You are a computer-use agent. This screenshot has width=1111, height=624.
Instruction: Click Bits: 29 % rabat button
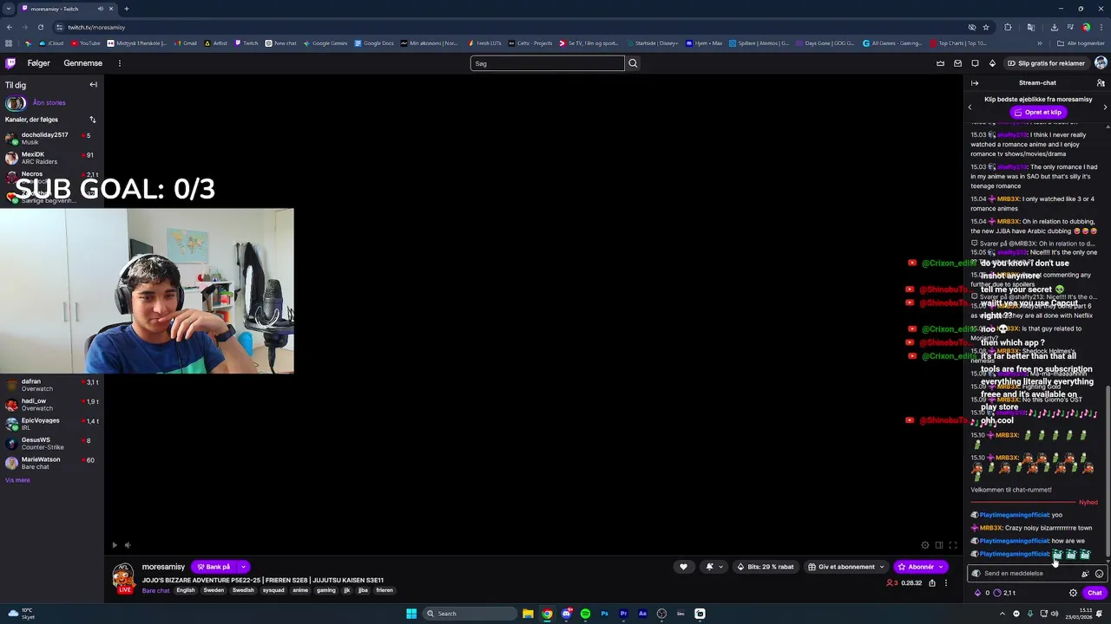coord(766,567)
